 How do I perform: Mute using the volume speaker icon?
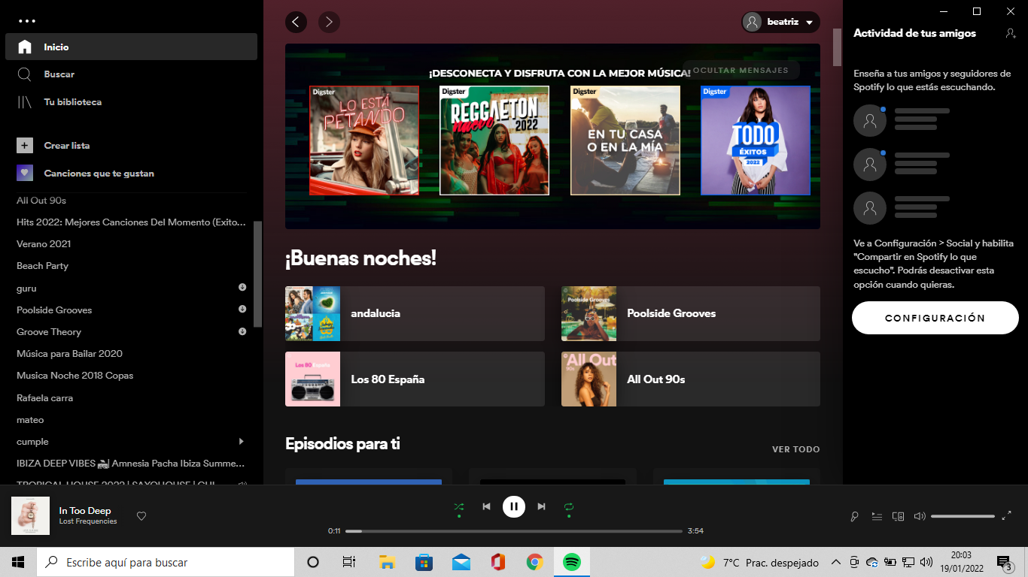pos(919,516)
